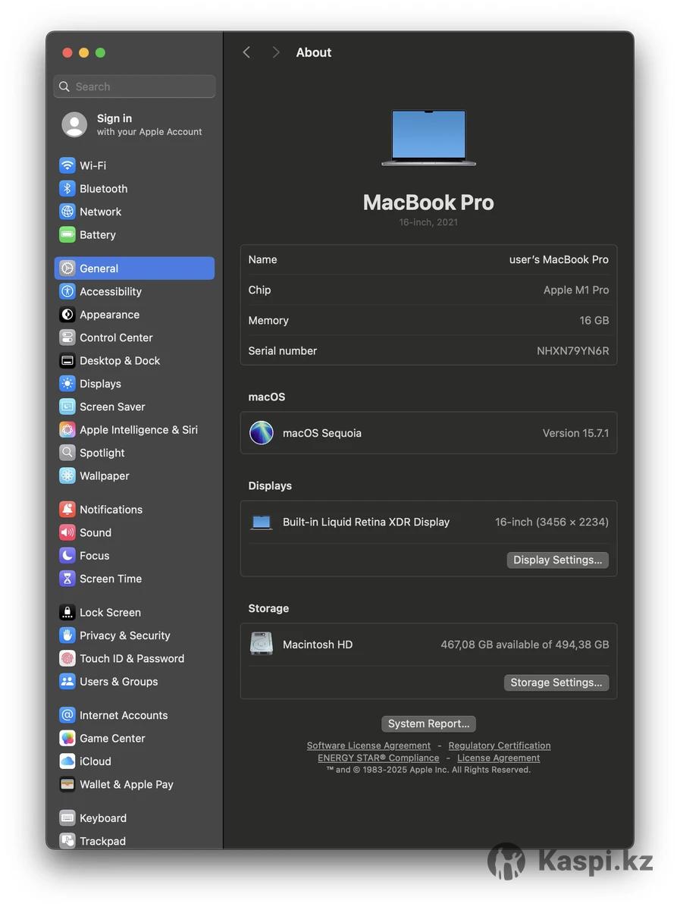Click the Wallet & Apple Pay icon

click(x=67, y=784)
